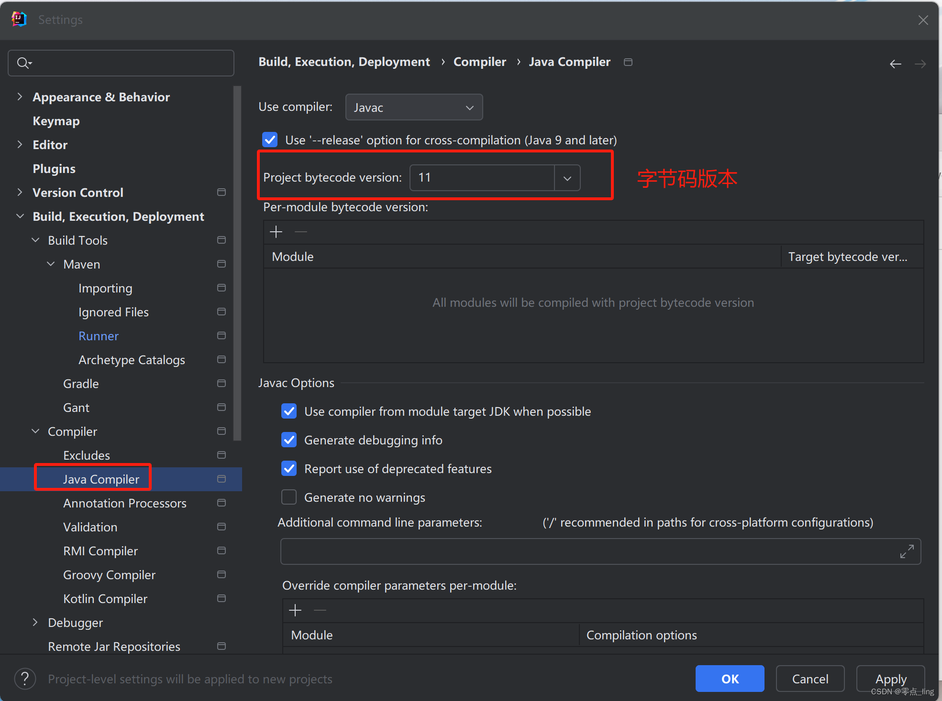Click the help question mark icon

(25, 679)
